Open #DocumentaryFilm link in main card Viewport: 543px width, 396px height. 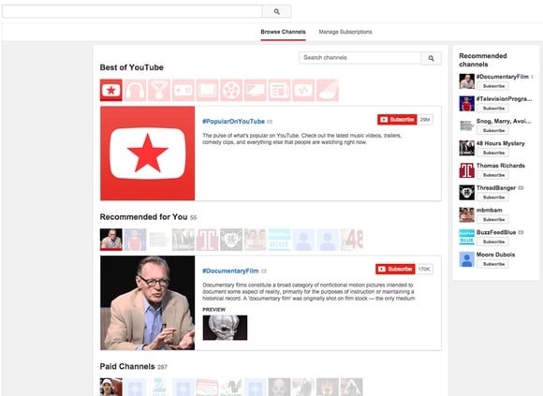(230, 271)
